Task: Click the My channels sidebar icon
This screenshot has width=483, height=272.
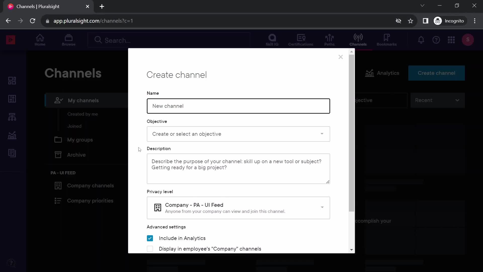Action: point(58,100)
